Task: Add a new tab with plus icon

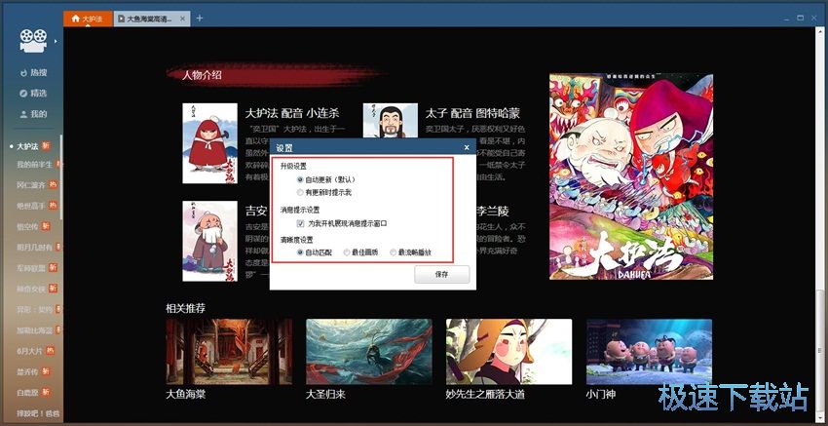Action: tap(199, 18)
